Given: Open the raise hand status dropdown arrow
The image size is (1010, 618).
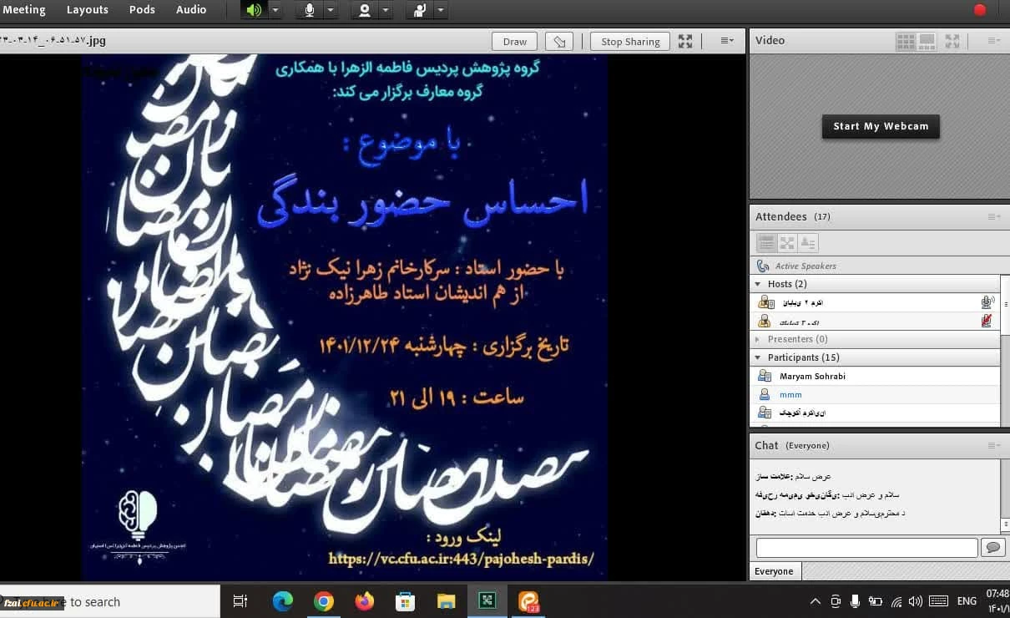Looking at the screenshot, I should 441,10.
